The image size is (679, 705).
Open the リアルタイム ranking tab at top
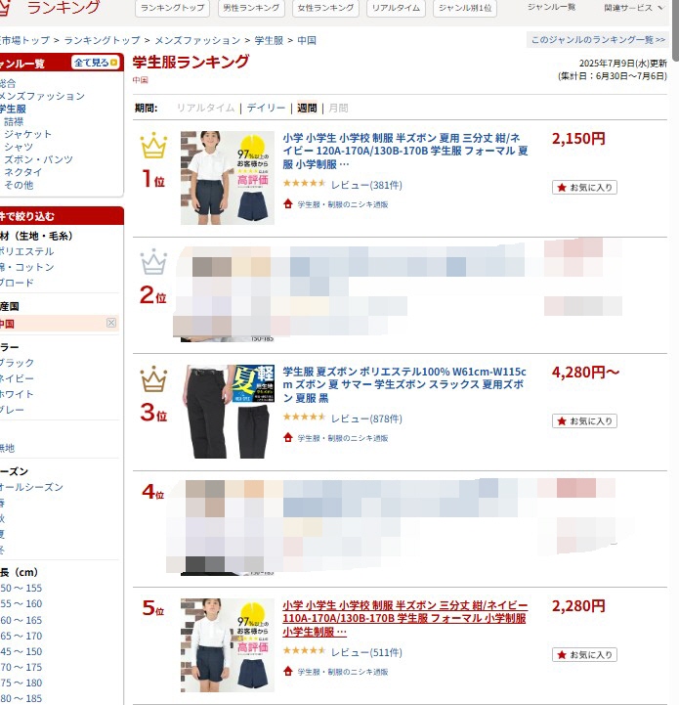click(396, 8)
